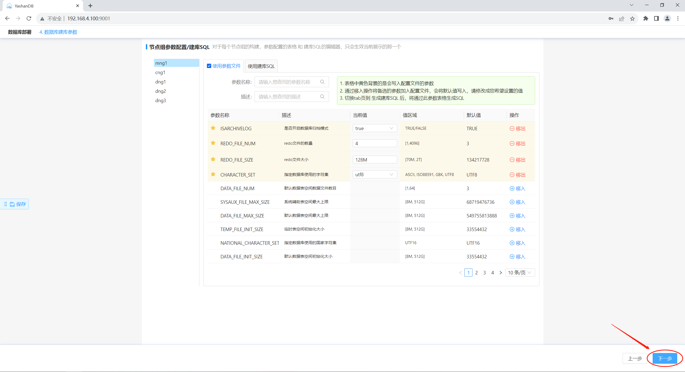Go back in browser history
This screenshot has height=372, width=685.
pos(7,18)
